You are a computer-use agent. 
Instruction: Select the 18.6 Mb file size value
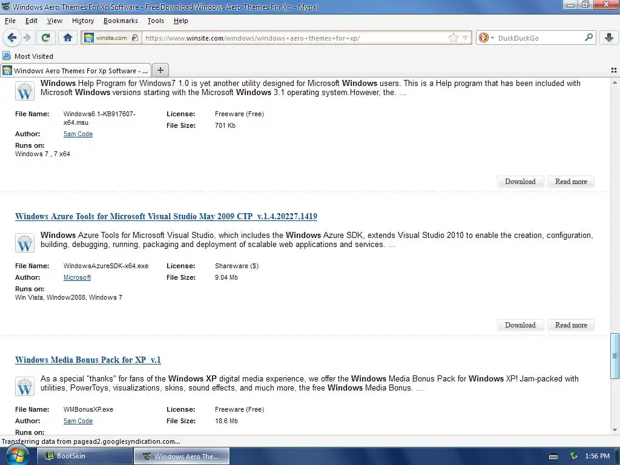226,421
